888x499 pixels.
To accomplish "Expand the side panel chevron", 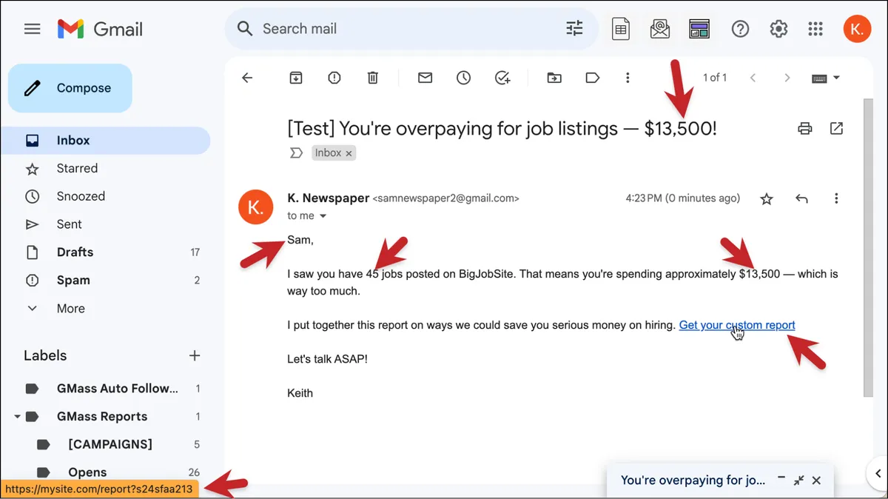I will 877,474.
